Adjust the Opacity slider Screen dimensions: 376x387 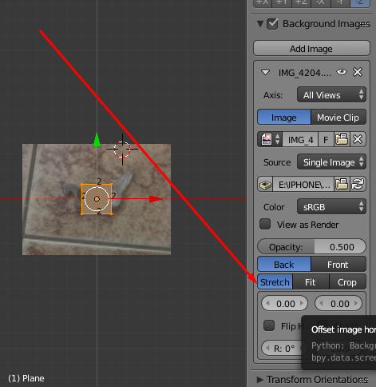(x=311, y=247)
